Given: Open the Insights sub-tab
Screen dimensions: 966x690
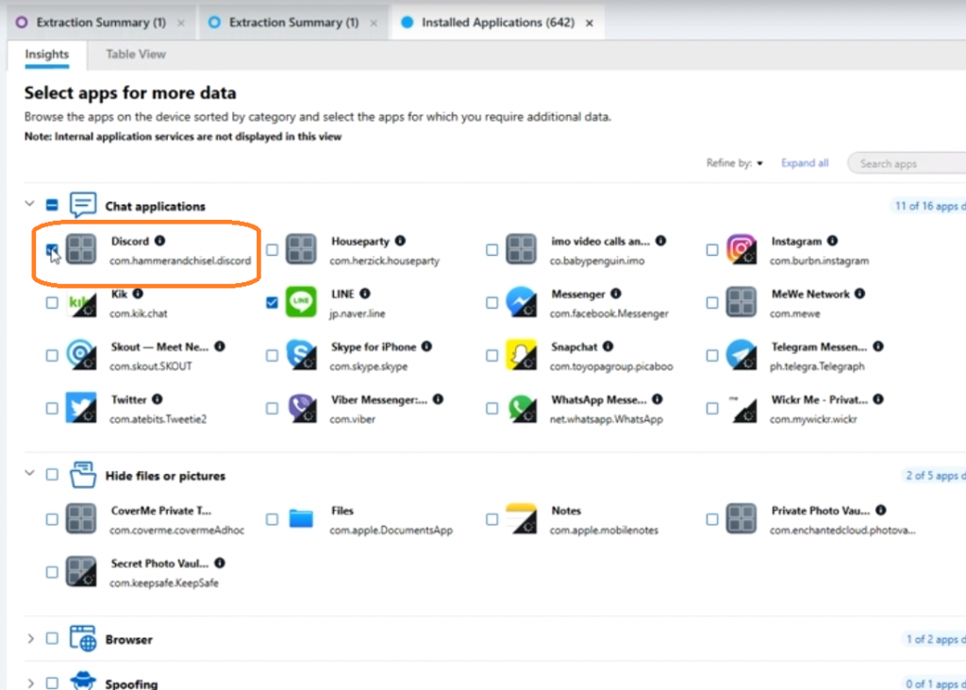Looking at the screenshot, I should click(x=47, y=54).
